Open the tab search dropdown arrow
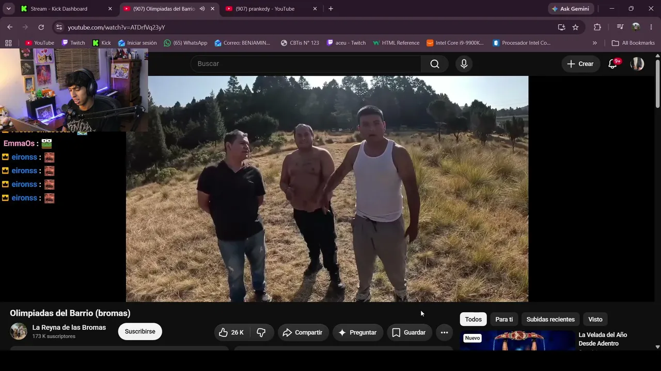Image resolution: width=661 pixels, height=371 pixels. click(x=8, y=9)
